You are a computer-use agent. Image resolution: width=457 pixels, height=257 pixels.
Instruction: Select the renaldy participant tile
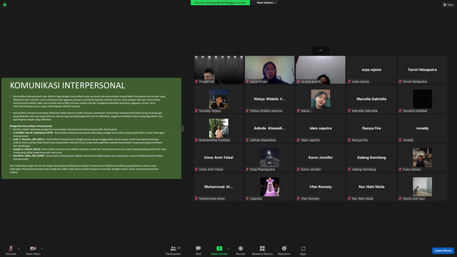[x=422, y=128]
